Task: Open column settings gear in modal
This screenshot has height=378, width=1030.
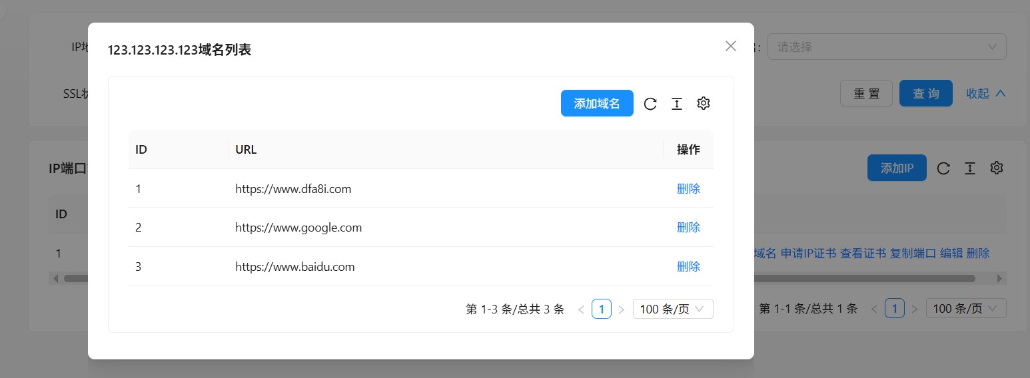Action: (704, 103)
